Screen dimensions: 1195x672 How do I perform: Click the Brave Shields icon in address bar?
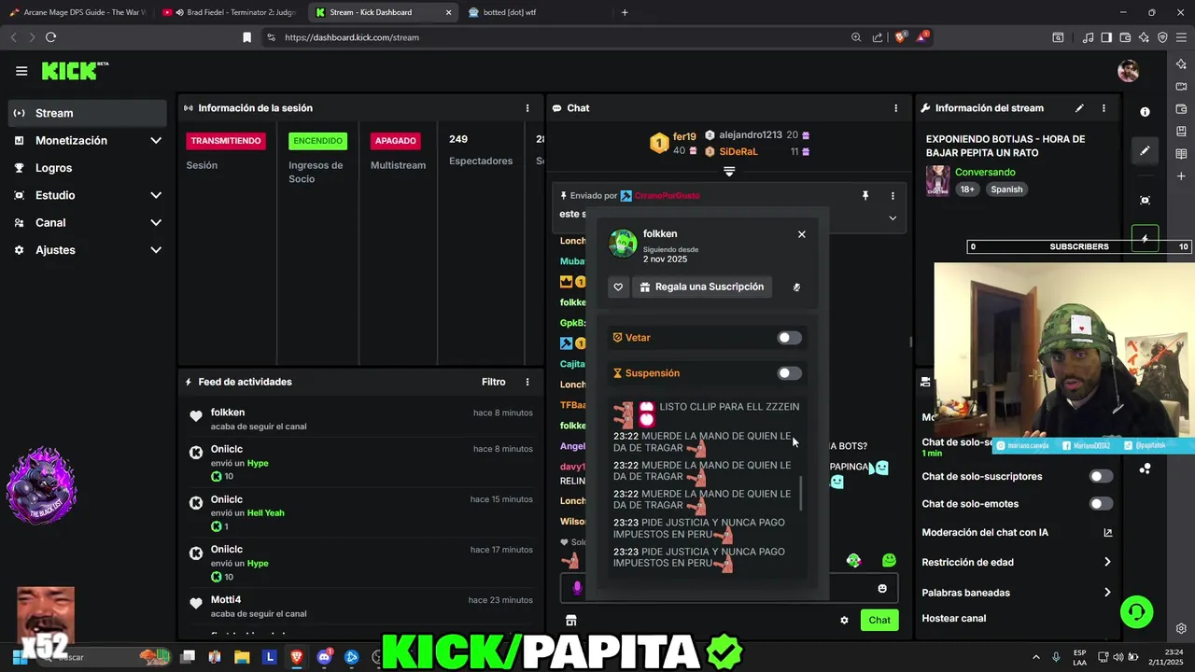(900, 37)
